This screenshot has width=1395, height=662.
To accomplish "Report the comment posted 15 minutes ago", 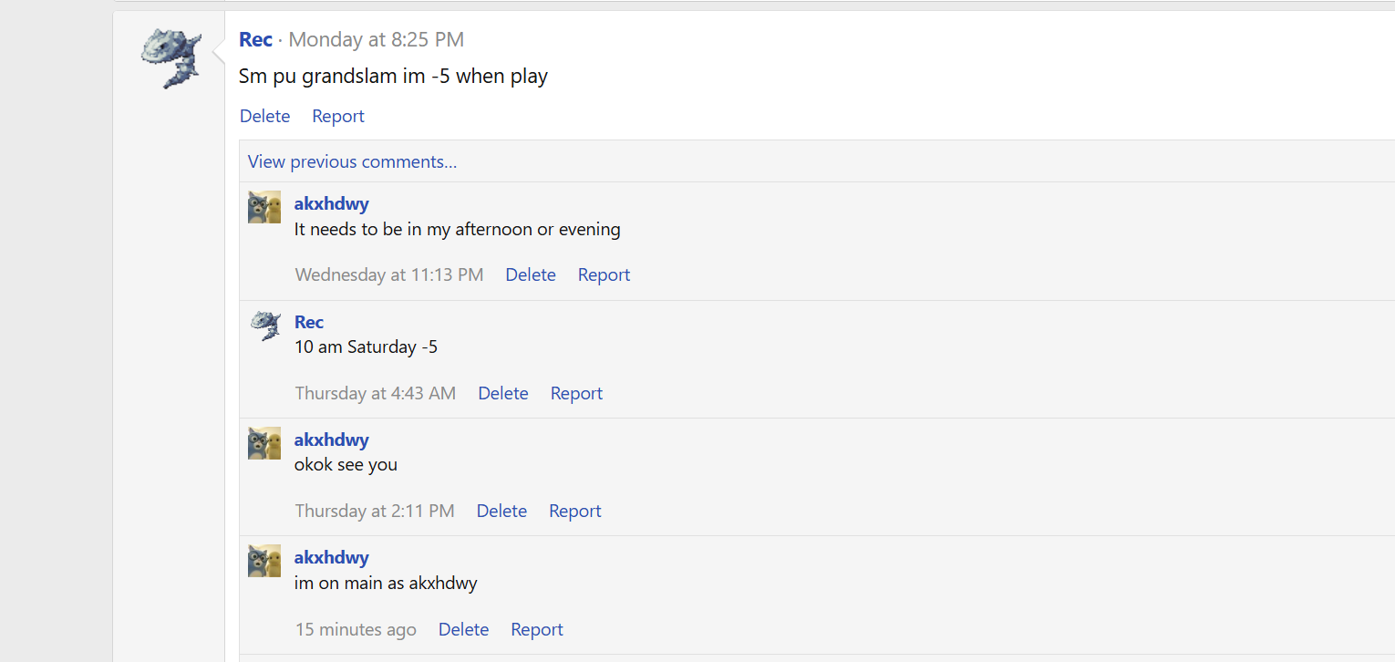I will [x=537, y=629].
